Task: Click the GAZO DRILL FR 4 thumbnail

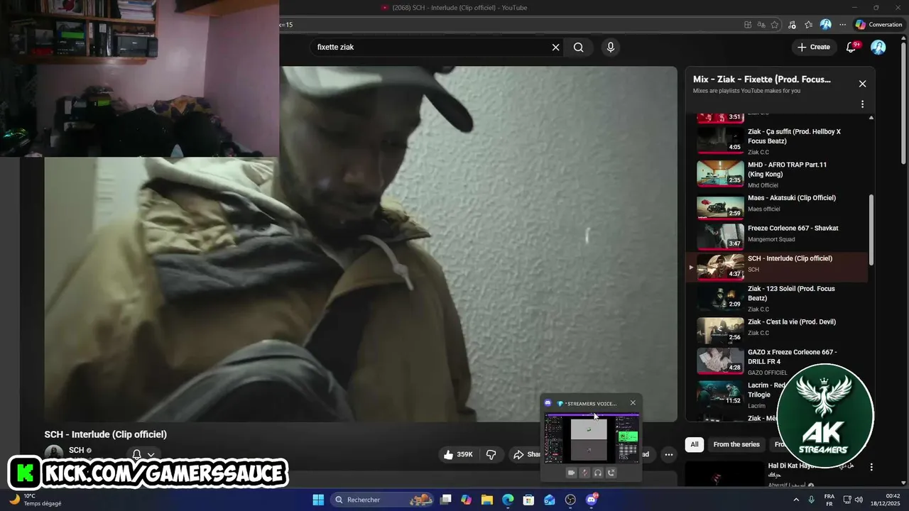Action: 720,361
